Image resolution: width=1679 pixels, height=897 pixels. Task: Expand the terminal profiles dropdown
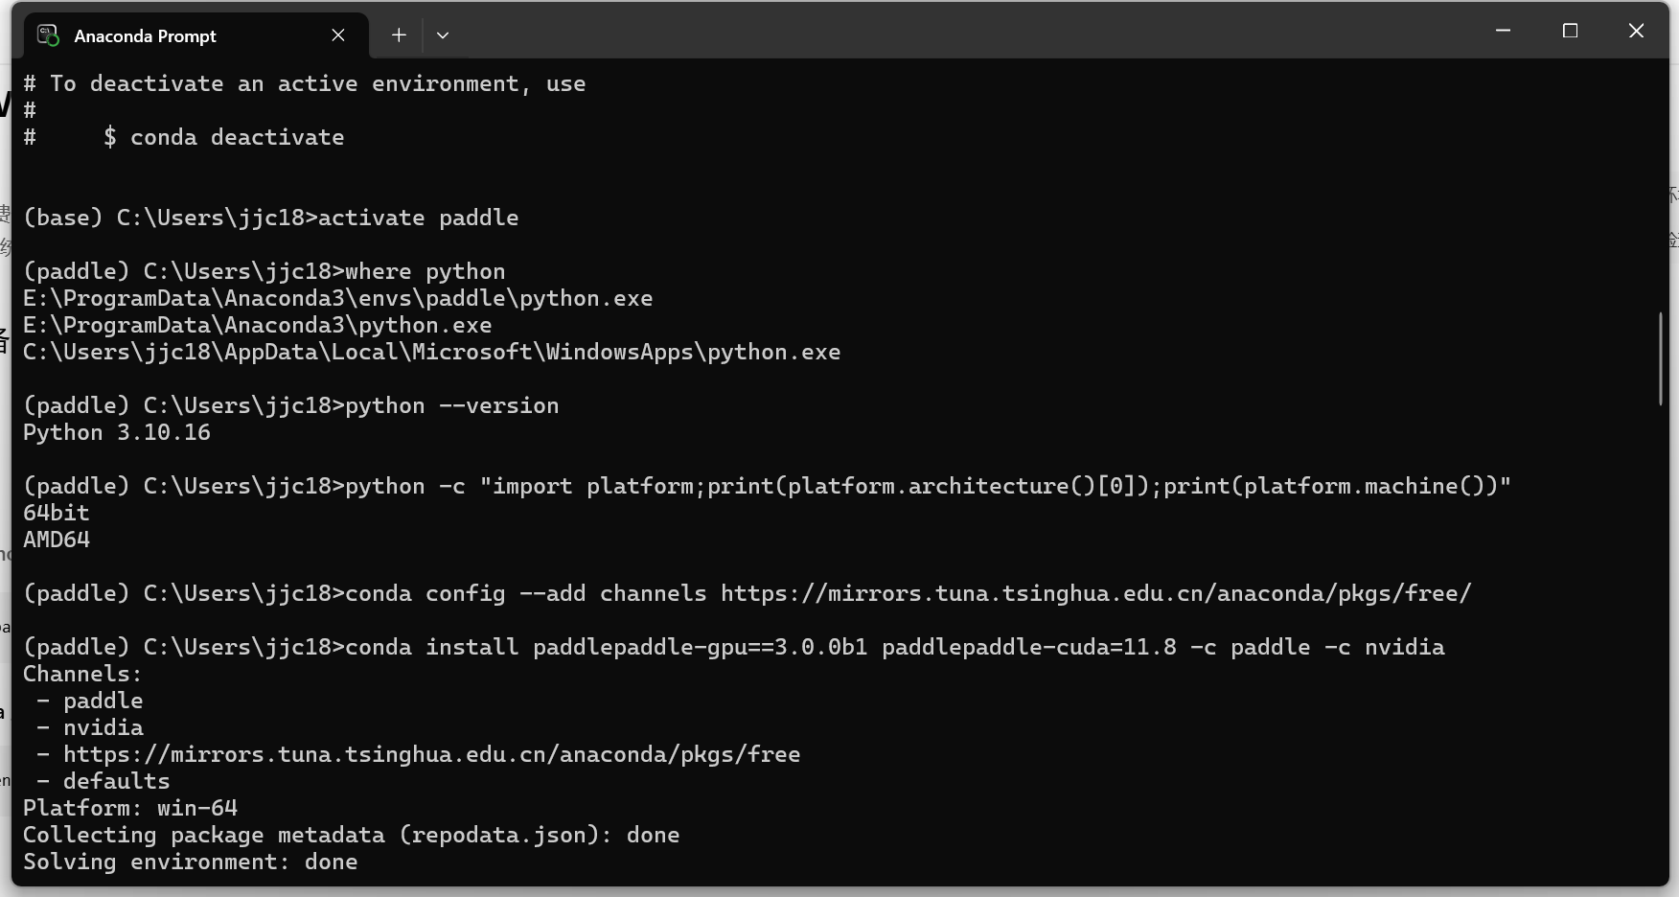443,35
